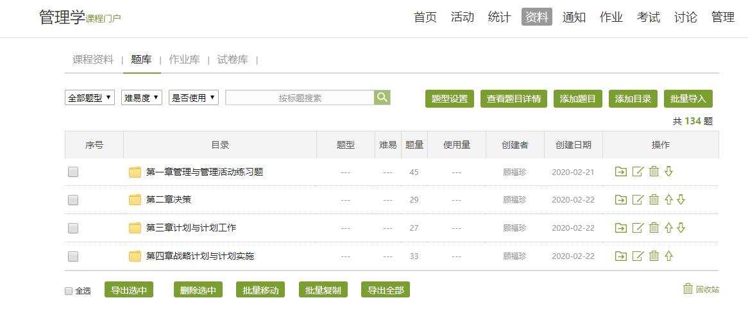Move 第二章决策 down with arrow icon
The image size is (748, 325).
681,200
